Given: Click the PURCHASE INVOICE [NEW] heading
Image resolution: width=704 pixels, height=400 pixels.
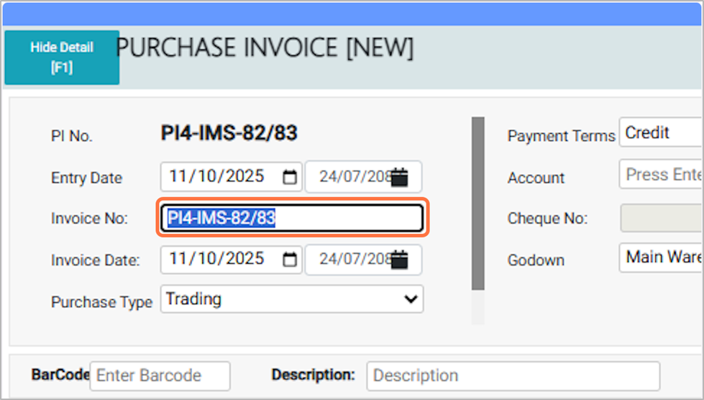Looking at the screenshot, I should point(265,48).
